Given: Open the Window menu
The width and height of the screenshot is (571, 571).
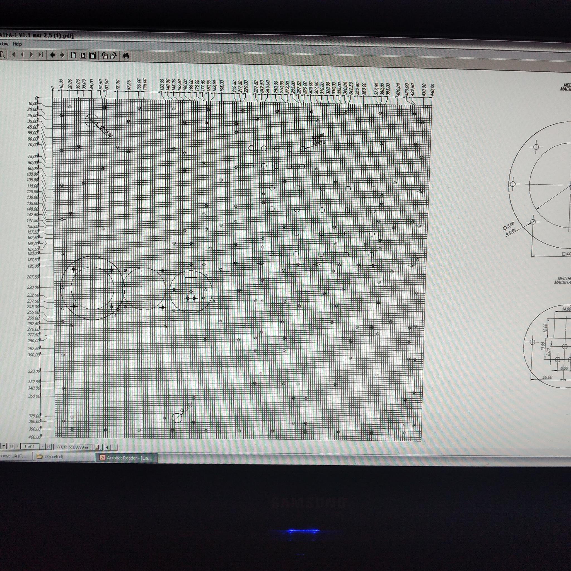Looking at the screenshot, I should [x=4, y=44].
